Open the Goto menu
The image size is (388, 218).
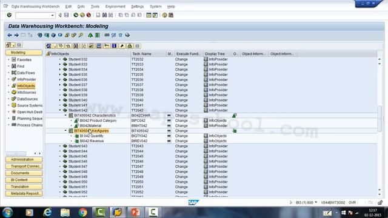(81, 7)
